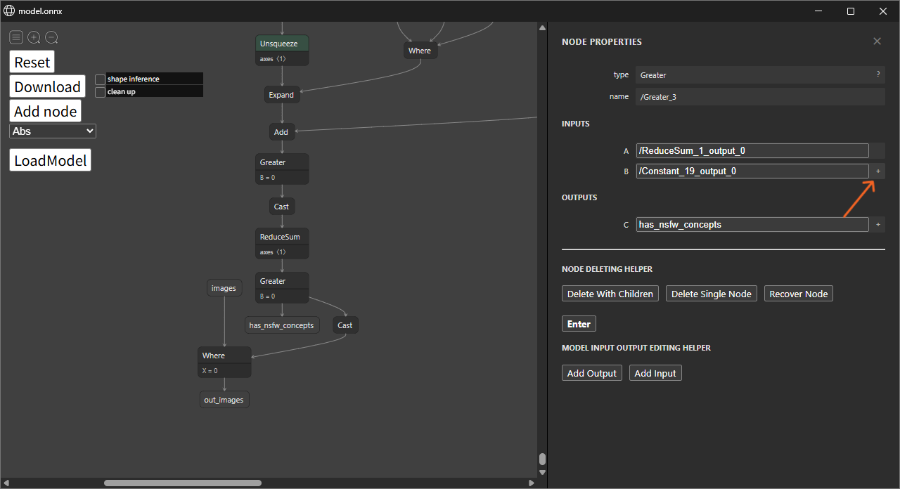
Task: Click the plus icon next to input B
Action: 877,171
